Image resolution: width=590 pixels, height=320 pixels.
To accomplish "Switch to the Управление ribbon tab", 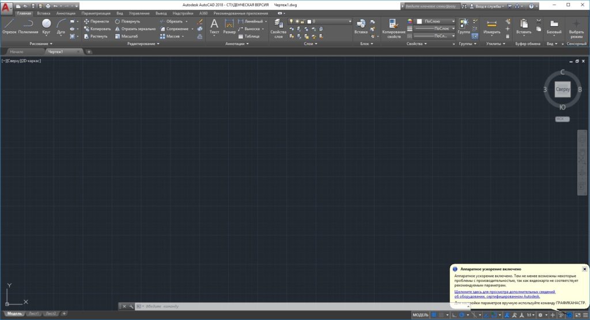I will 139,13.
